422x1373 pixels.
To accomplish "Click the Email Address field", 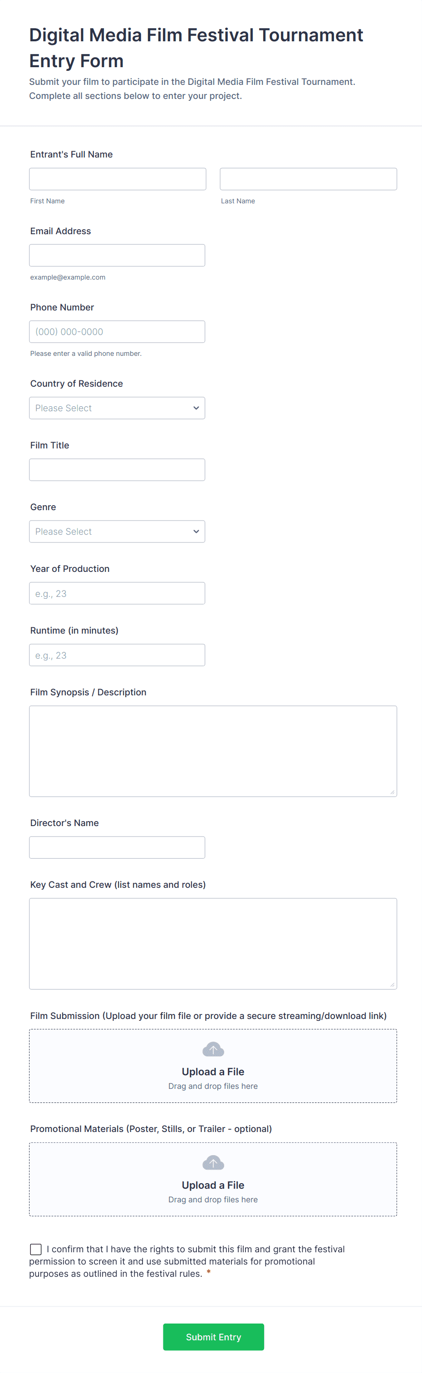I will pyautogui.click(x=117, y=255).
